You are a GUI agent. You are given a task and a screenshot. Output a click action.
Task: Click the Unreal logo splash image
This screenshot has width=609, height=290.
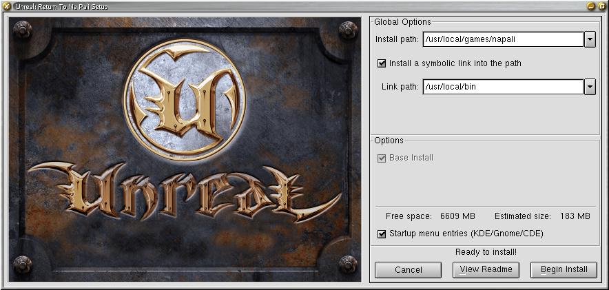[x=185, y=149]
